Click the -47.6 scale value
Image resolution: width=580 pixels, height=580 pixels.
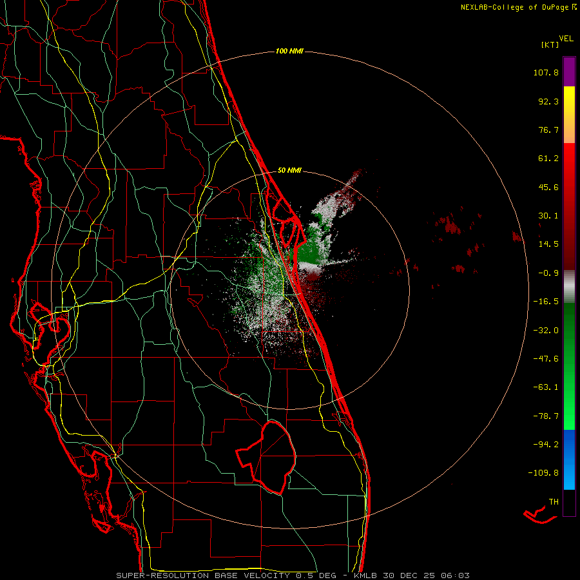(546, 359)
